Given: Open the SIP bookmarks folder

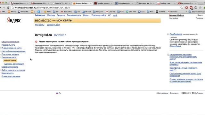Looking at the screenshot, I should tap(56, 11).
